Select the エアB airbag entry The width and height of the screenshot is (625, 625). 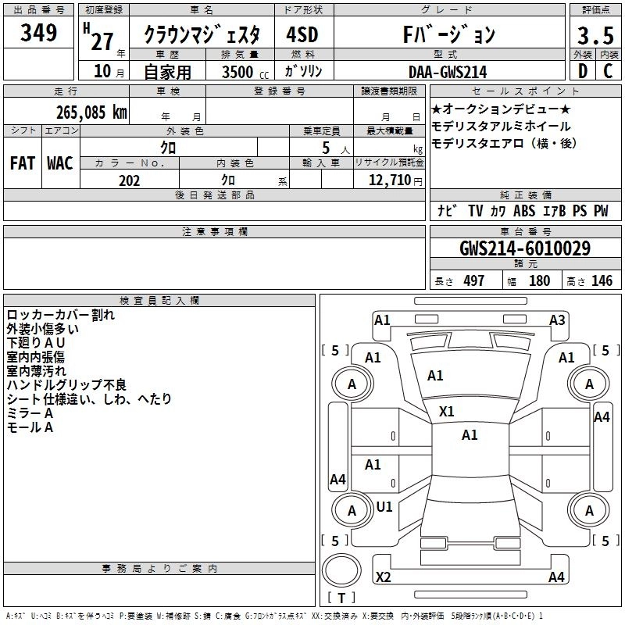(554, 210)
